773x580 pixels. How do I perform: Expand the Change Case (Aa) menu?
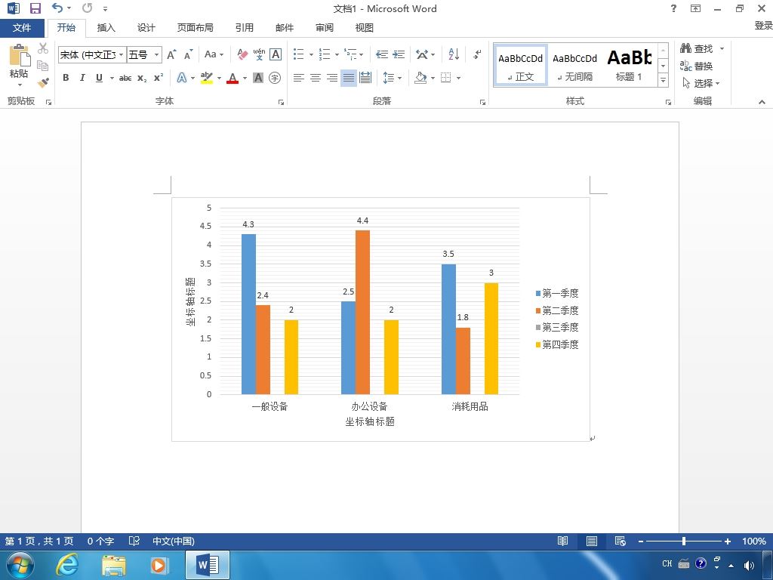click(x=214, y=54)
